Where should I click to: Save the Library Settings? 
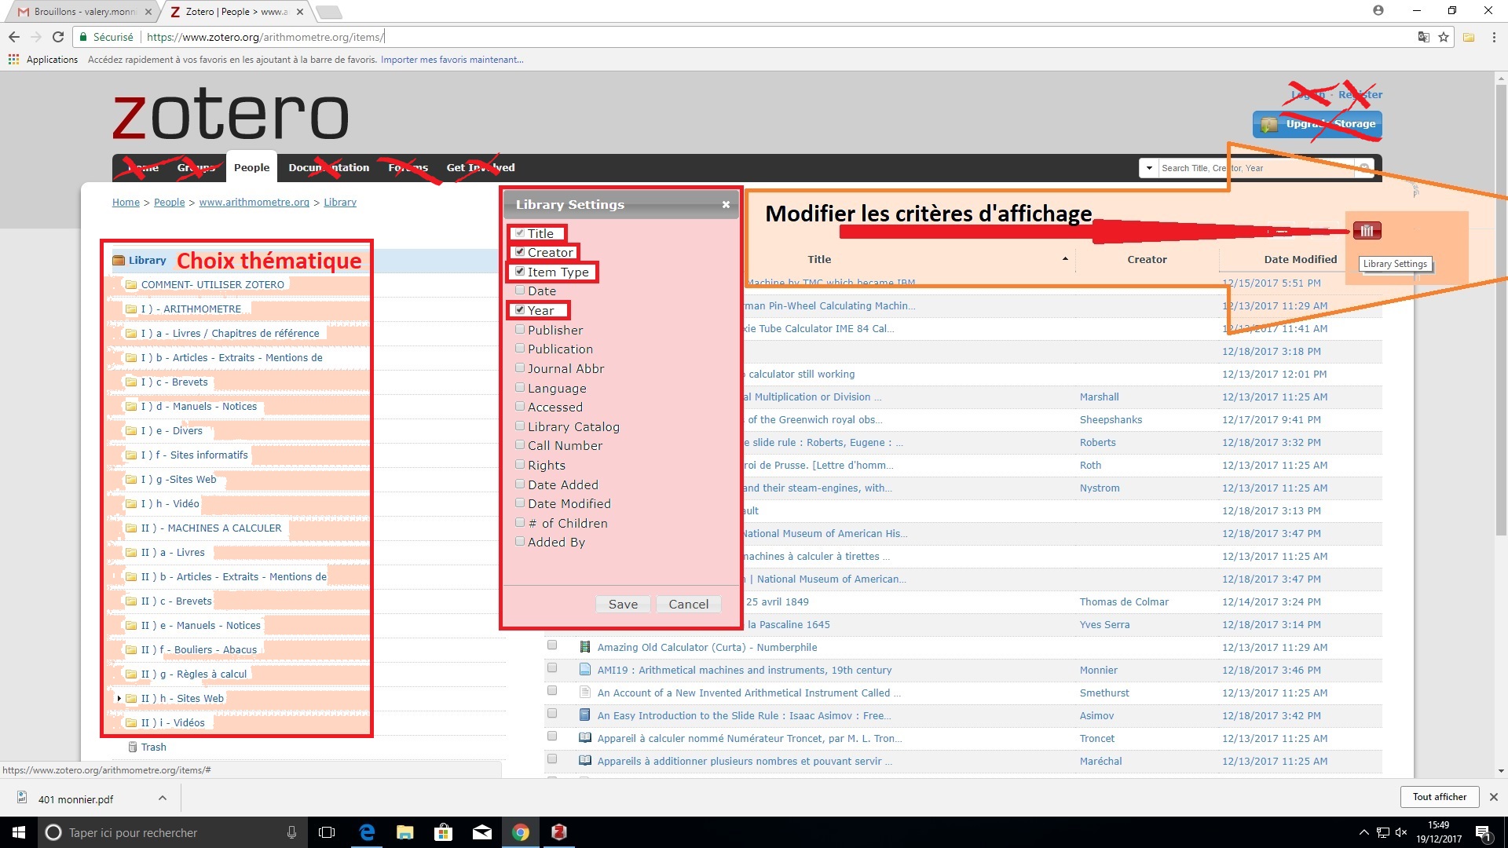(x=623, y=604)
